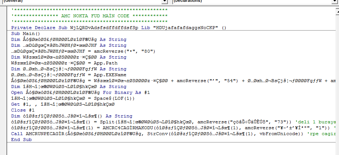
Task: Click the 'Split(' function call
Action: pyautogui.click(x=109, y=122)
